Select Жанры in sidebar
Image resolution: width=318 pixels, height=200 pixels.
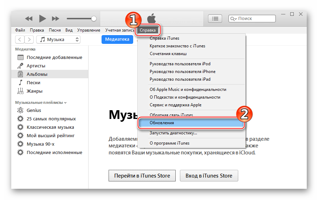[50, 91]
